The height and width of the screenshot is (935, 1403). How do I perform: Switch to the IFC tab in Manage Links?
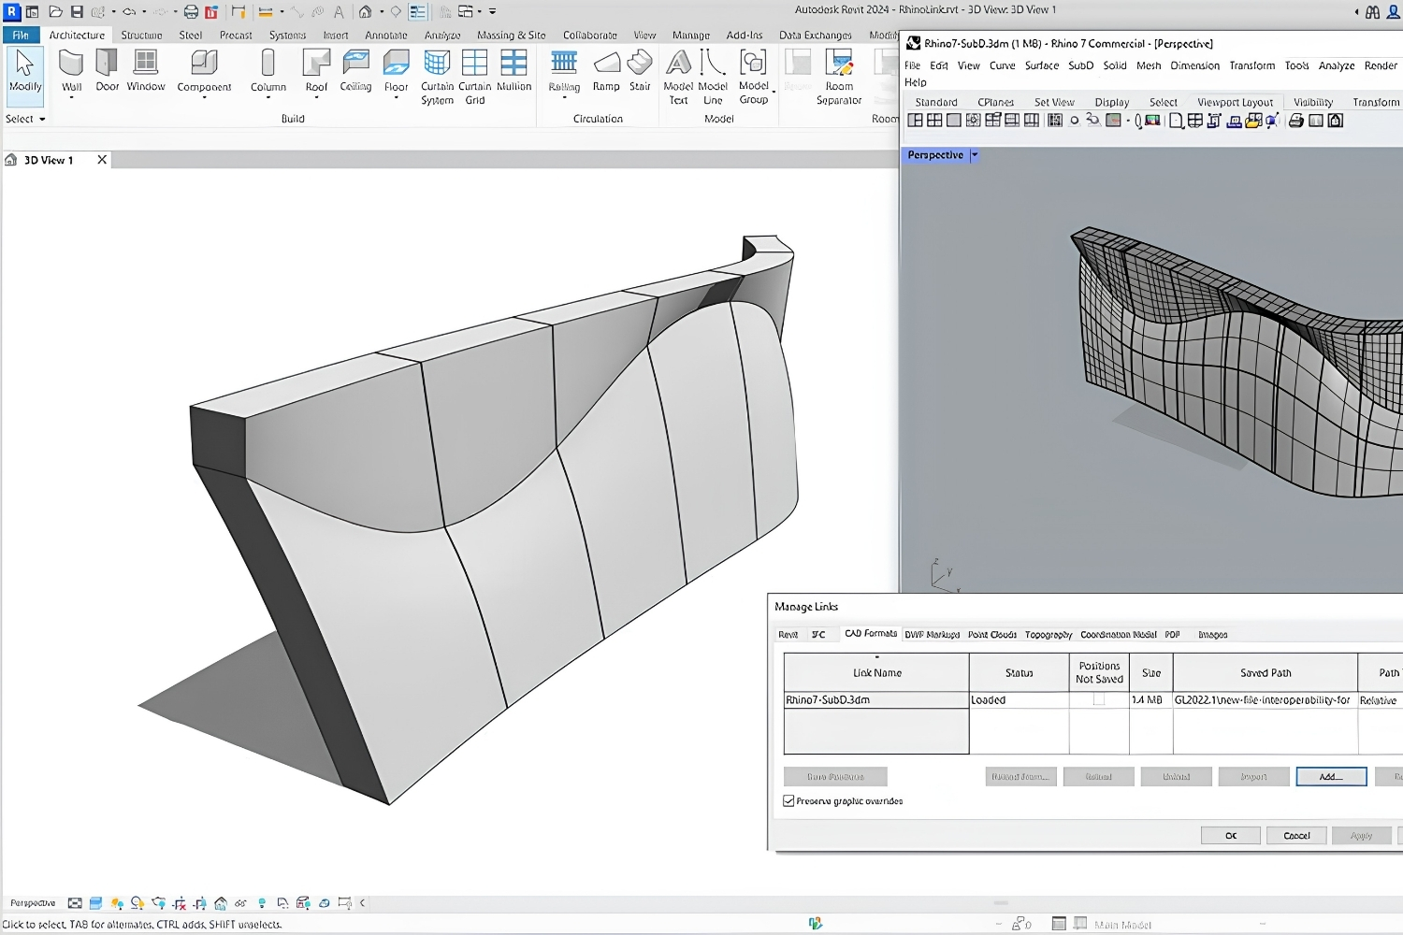818,634
